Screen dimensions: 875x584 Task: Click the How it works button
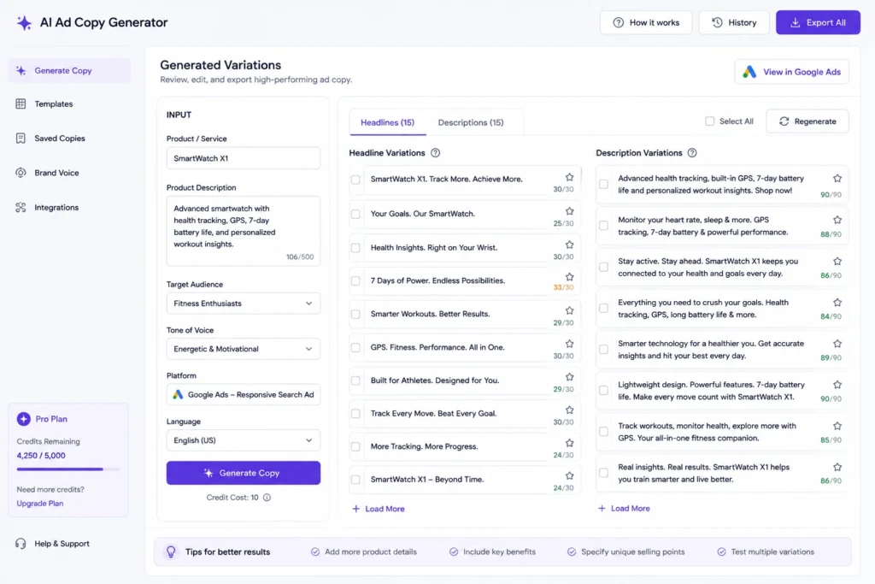pos(646,23)
